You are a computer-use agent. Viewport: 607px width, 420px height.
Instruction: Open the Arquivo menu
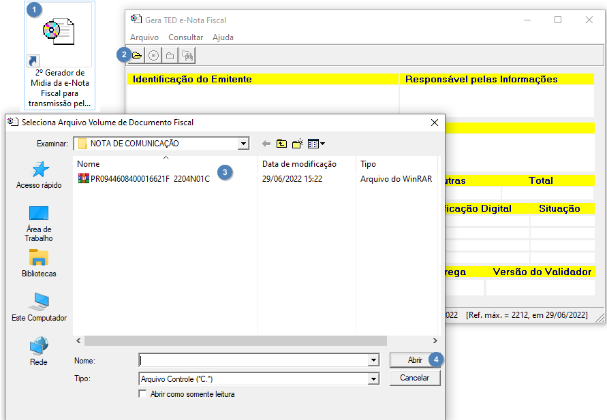tap(144, 37)
